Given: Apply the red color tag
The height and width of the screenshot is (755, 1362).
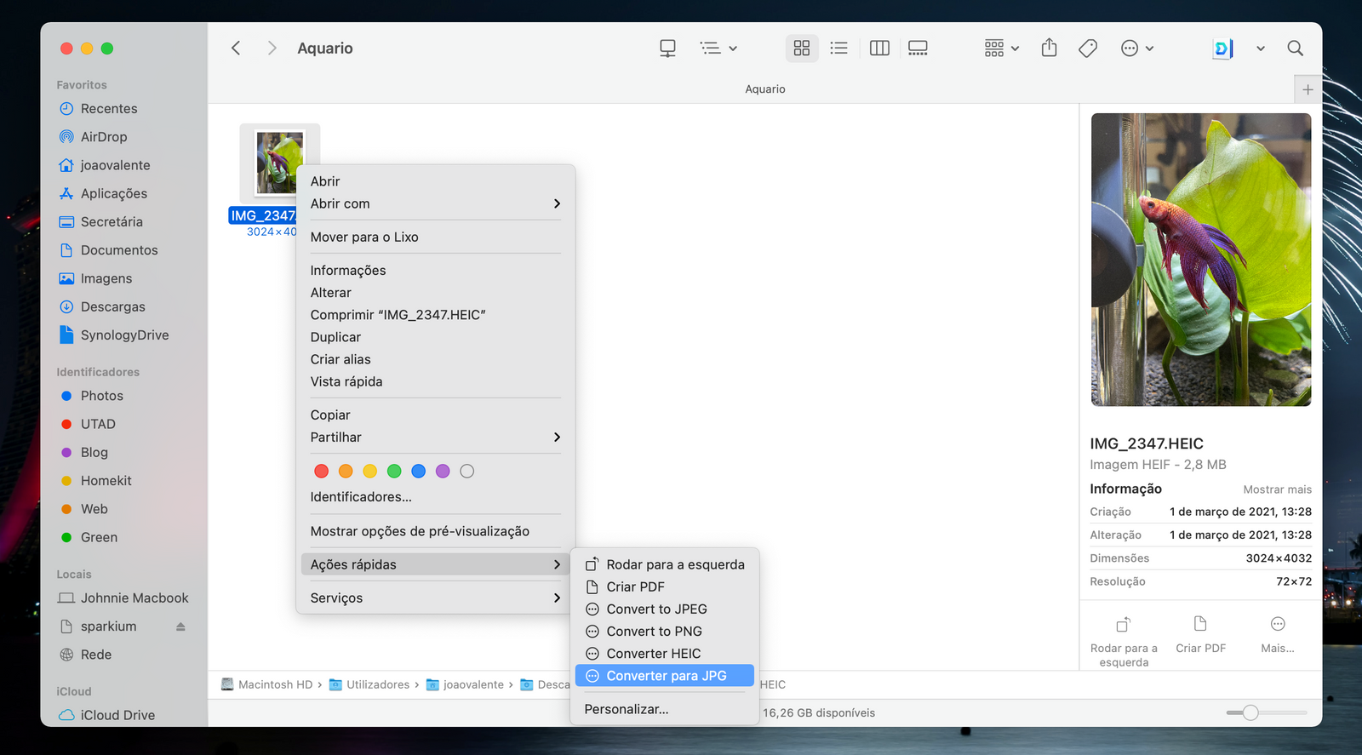Looking at the screenshot, I should click(x=321, y=471).
